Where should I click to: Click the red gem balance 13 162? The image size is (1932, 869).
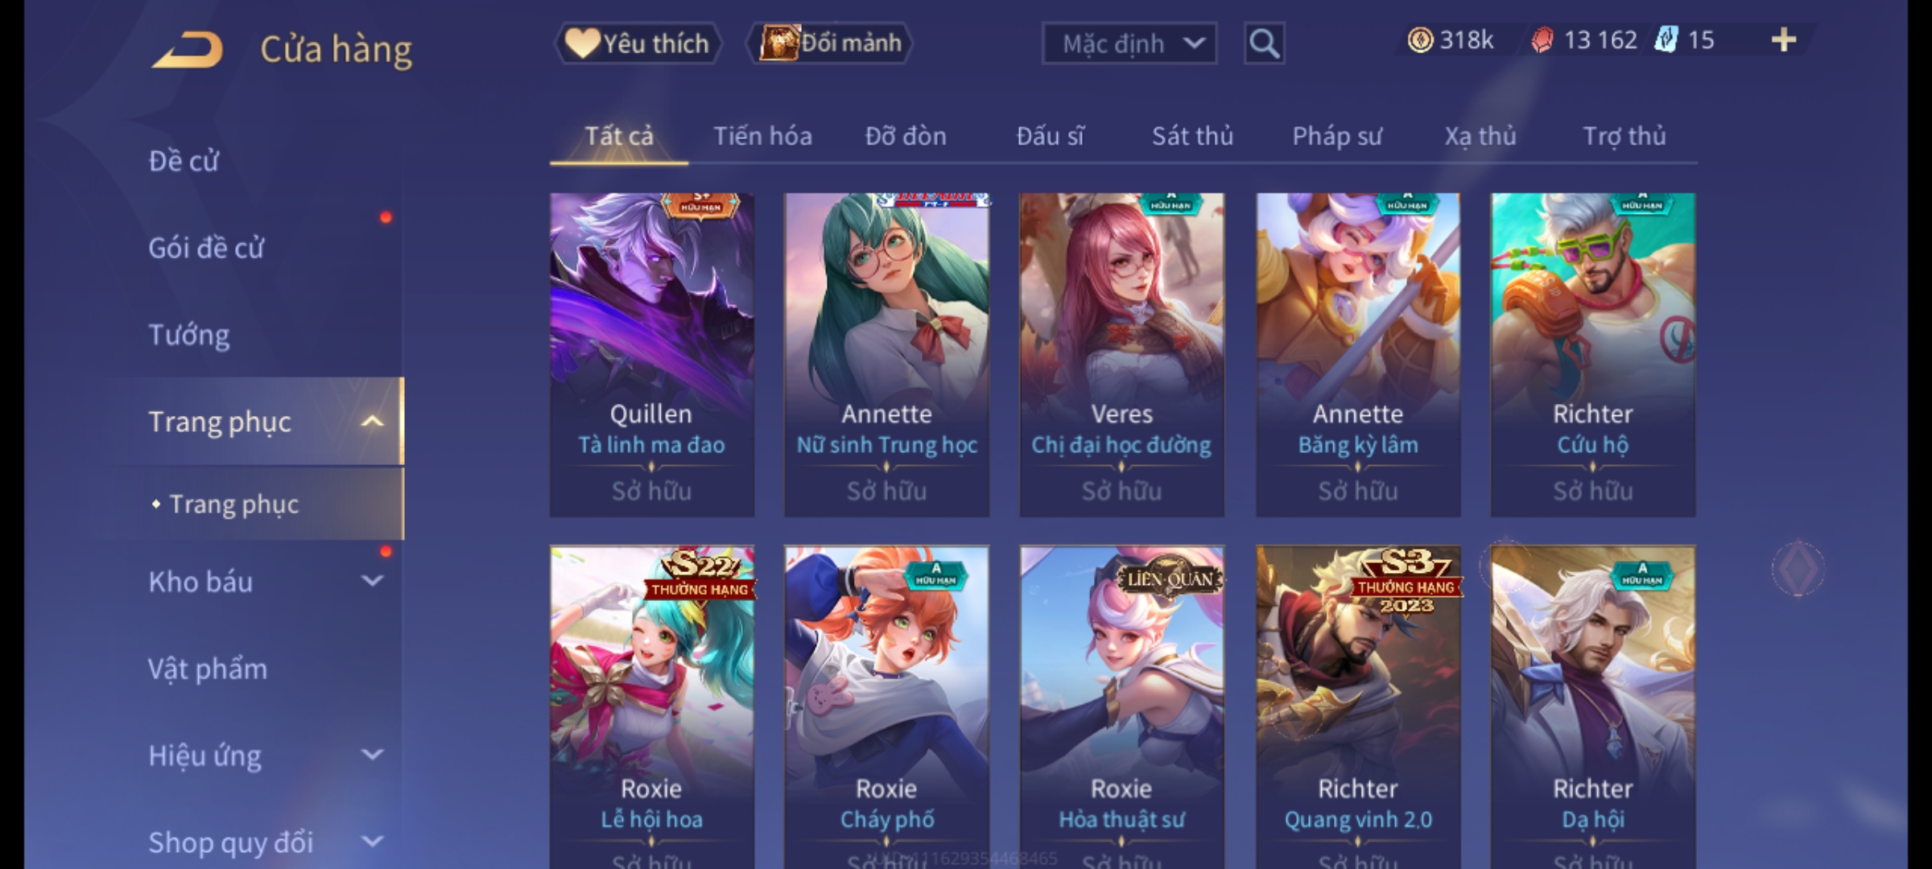click(x=1584, y=40)
